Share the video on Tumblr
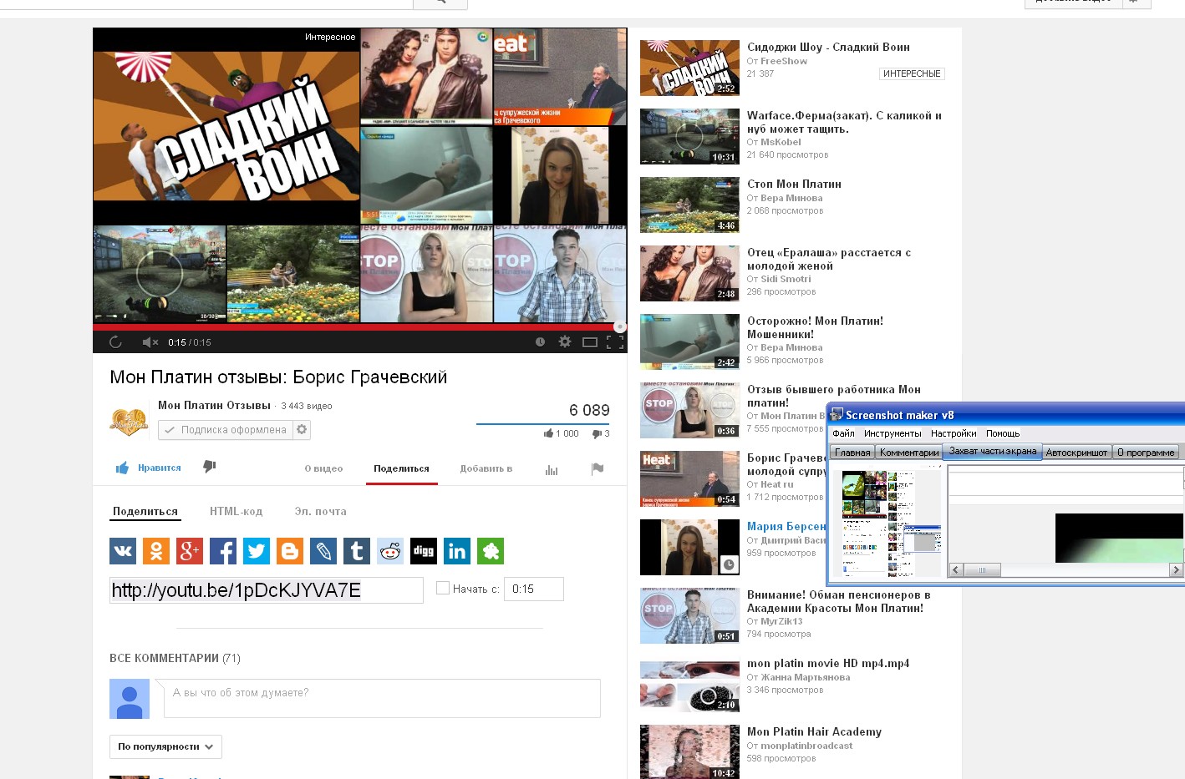The image size is (1185, 779). [x=357, y=551]
